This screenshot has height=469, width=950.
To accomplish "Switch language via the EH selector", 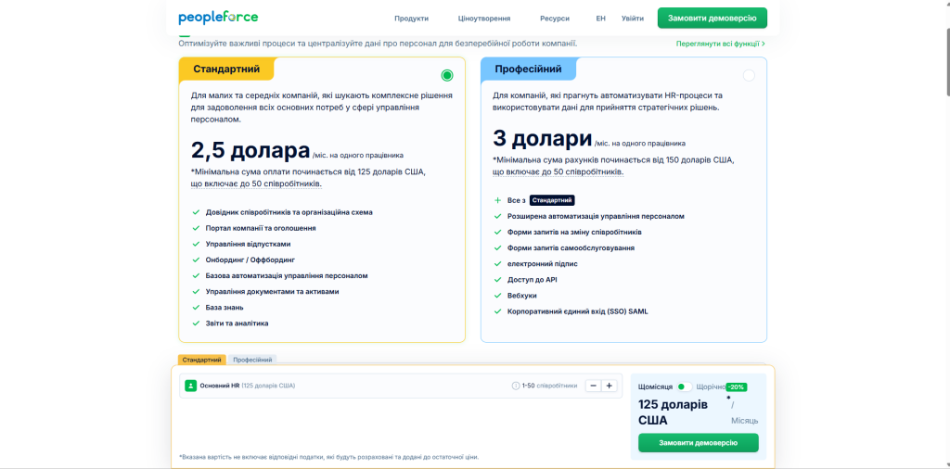I will coord(600,19).
